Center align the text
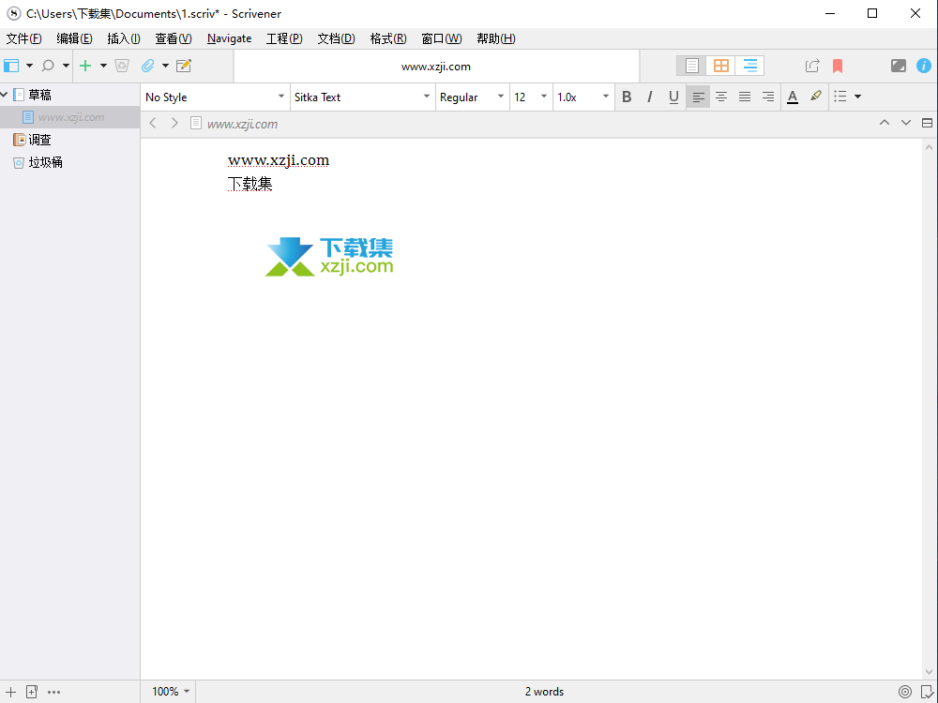 (x=721, y=97)
